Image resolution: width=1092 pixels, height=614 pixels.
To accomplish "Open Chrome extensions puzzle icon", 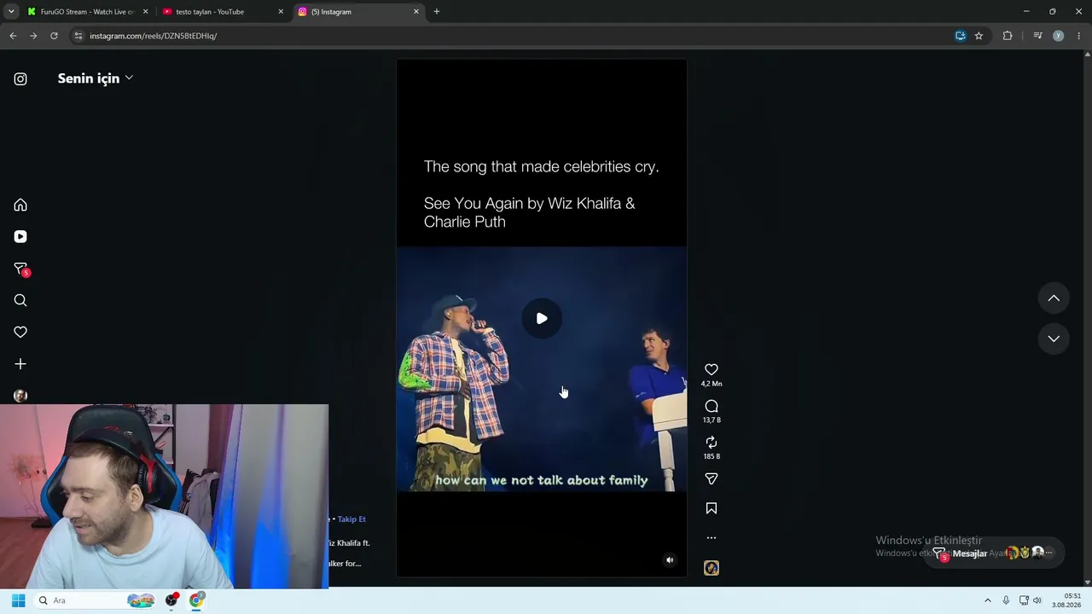I will pyautogui.click(x=1008, y=36).
